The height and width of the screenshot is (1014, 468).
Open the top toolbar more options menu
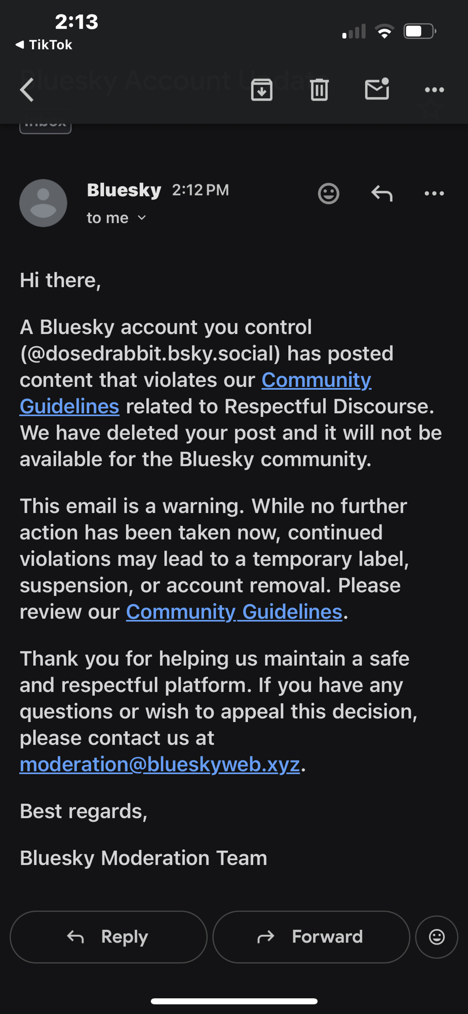click(434, 90)
